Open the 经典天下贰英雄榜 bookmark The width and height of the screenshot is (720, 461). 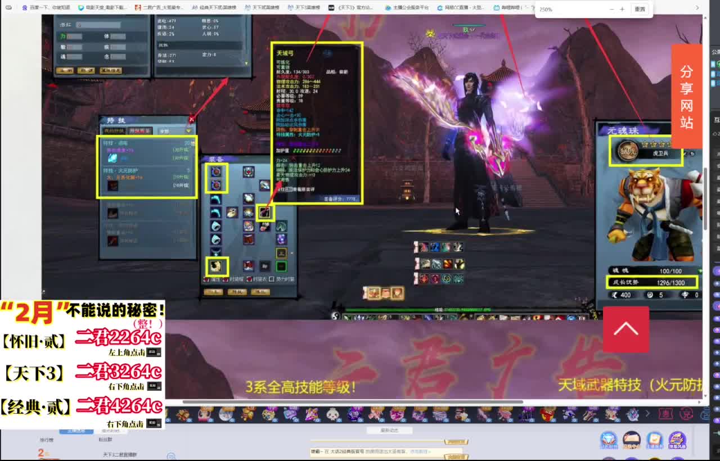click(x=215, y=8)
